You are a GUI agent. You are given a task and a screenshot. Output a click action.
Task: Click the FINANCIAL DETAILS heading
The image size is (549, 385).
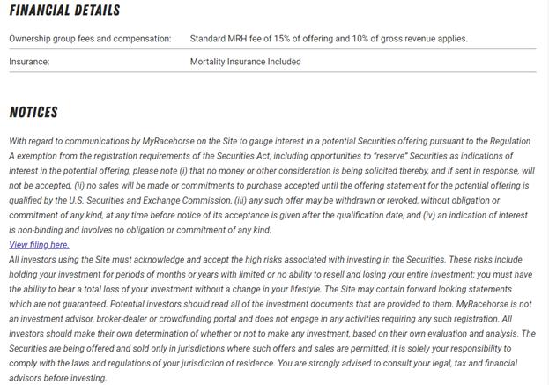64,11
